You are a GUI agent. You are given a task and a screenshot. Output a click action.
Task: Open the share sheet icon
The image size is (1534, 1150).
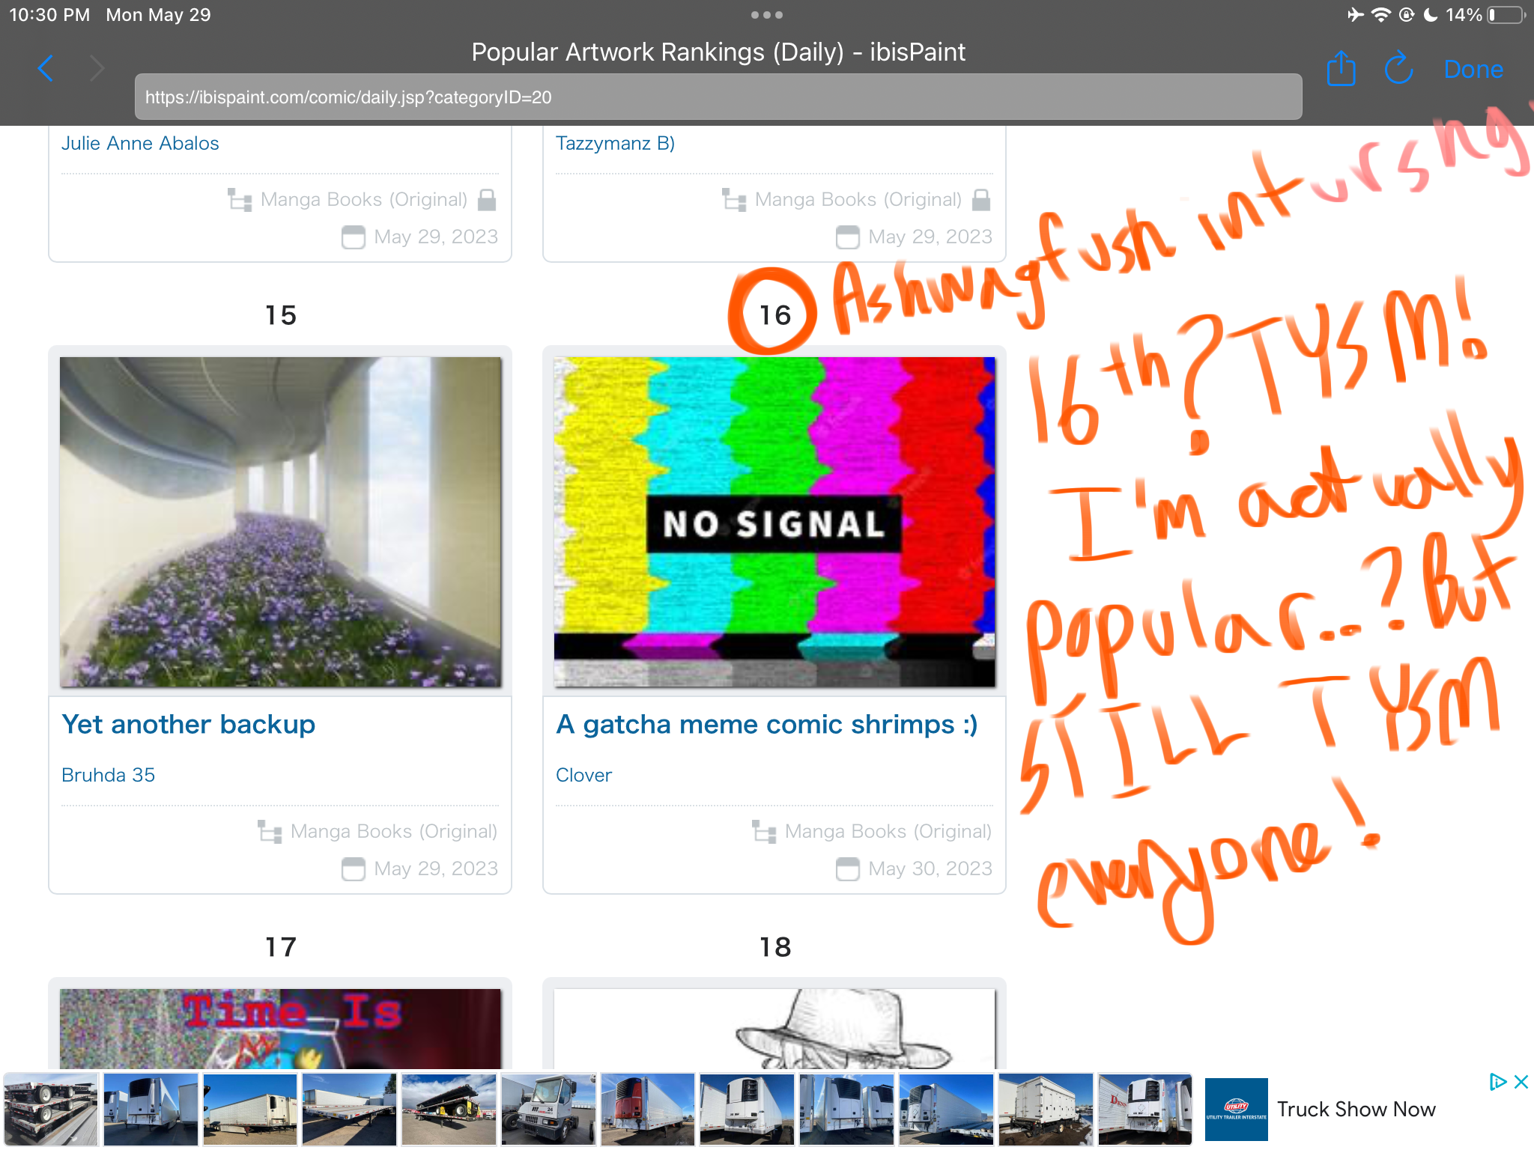tap(1341, 69)
